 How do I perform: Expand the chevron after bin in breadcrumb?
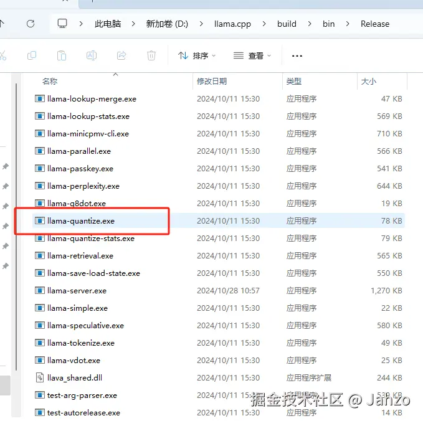point(348,24)
